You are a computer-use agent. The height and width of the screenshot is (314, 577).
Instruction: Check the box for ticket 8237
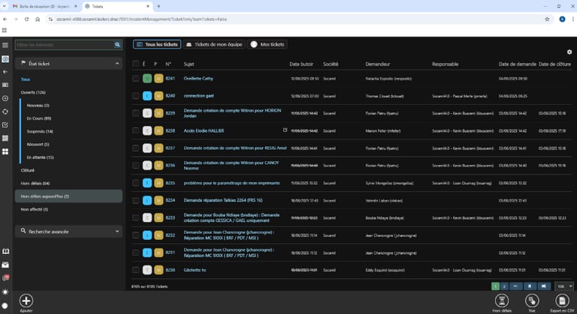[136, 148]
